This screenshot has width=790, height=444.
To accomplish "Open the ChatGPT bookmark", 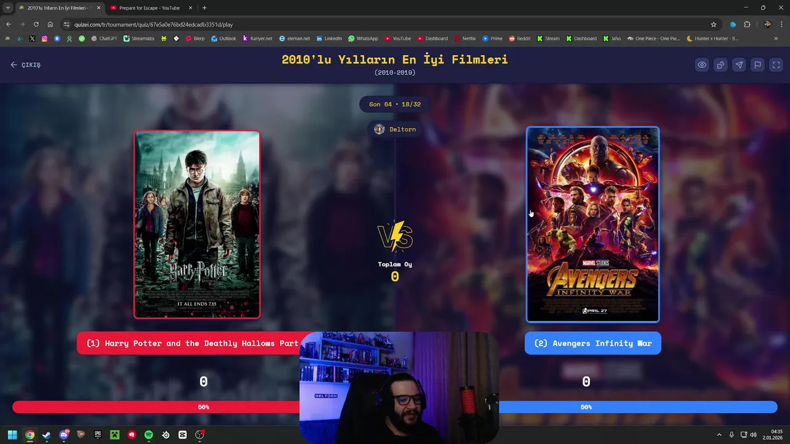I will coord(104,38).
